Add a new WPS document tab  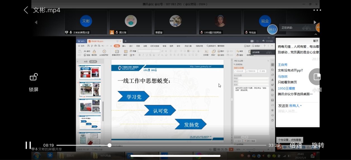125,41
